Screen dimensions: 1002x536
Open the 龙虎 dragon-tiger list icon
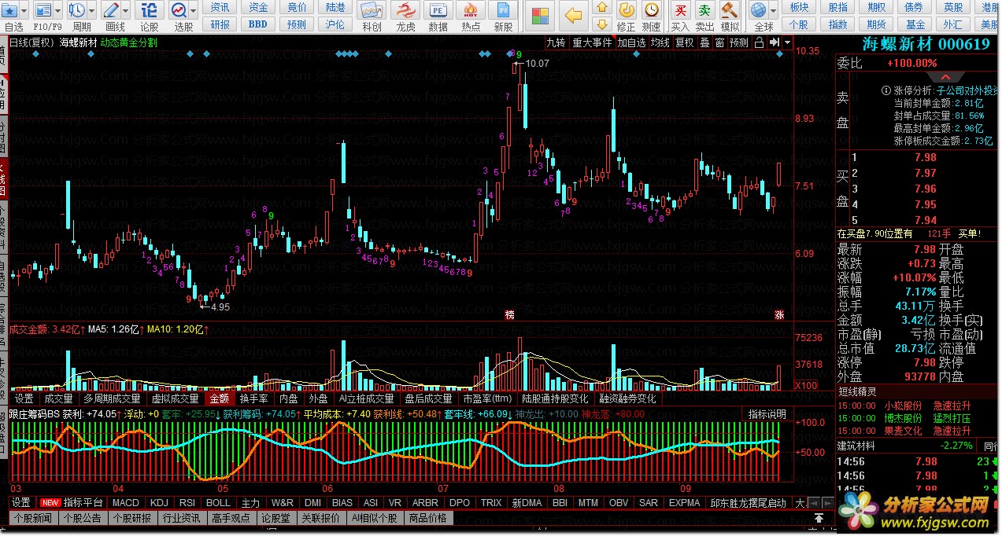coord(405,10)
